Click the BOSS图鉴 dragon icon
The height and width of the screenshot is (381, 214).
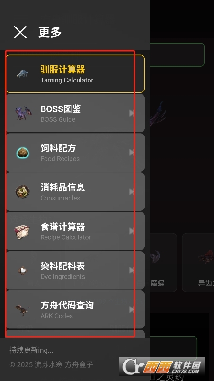[23, 113]
